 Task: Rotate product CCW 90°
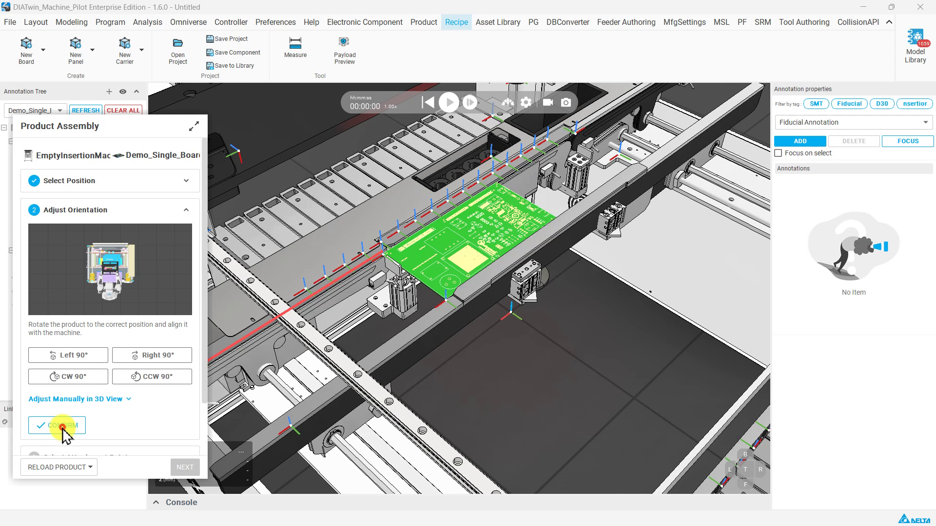tap(152, 376)
